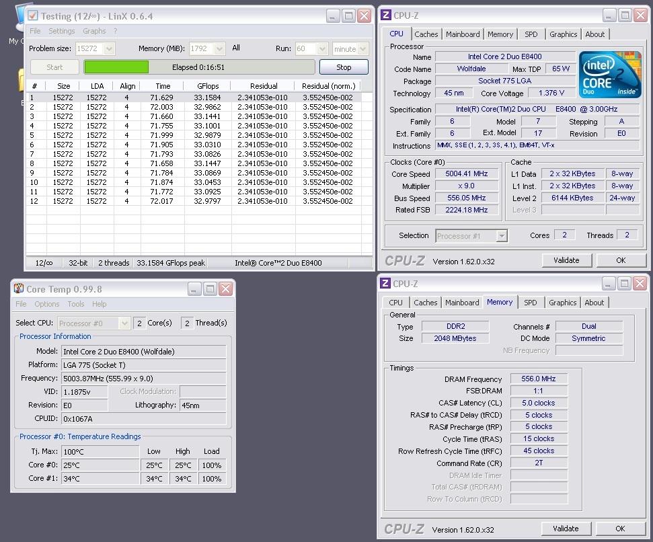Close the LinX window
Screen dimensions: 653x542
[364, 16]
